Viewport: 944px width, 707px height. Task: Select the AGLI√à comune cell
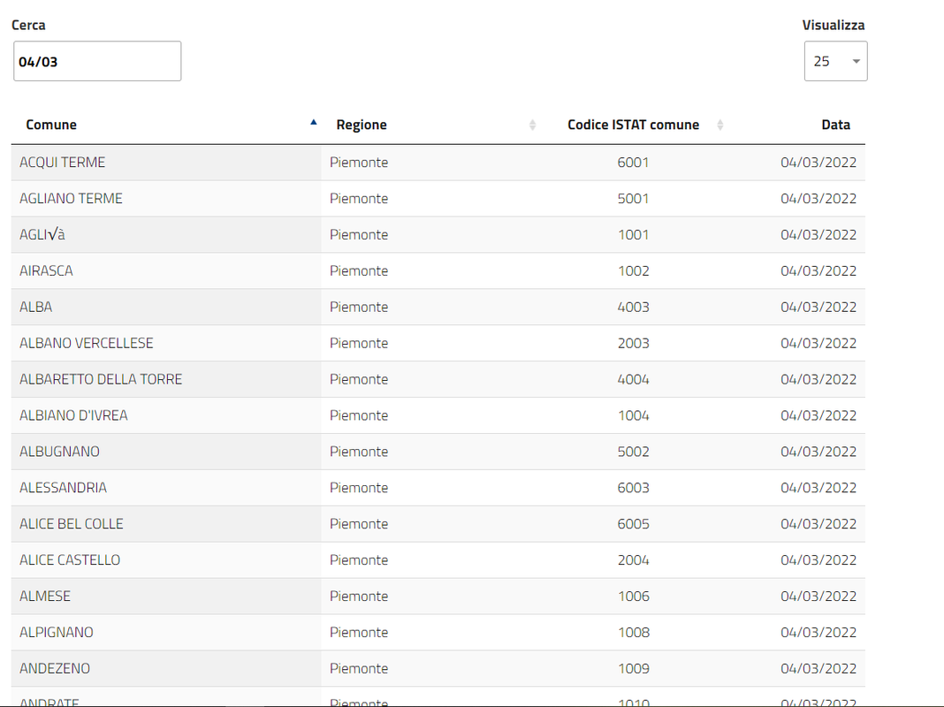(166, 235)
